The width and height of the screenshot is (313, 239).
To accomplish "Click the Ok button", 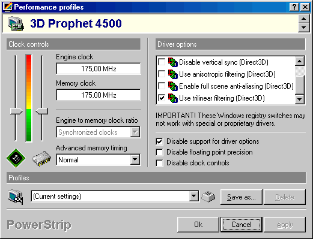I will point(198,225).
